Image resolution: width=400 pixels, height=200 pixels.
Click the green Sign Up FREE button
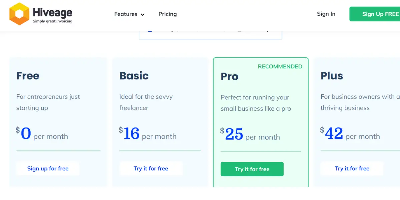click(x=375, y=14)
